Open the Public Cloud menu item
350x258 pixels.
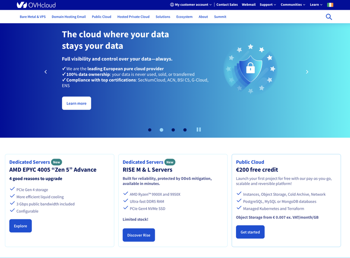[x=101, y=17]
